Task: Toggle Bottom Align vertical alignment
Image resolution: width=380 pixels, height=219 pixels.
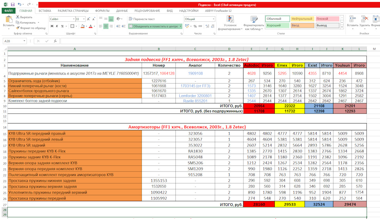Action: coord(111,19)
